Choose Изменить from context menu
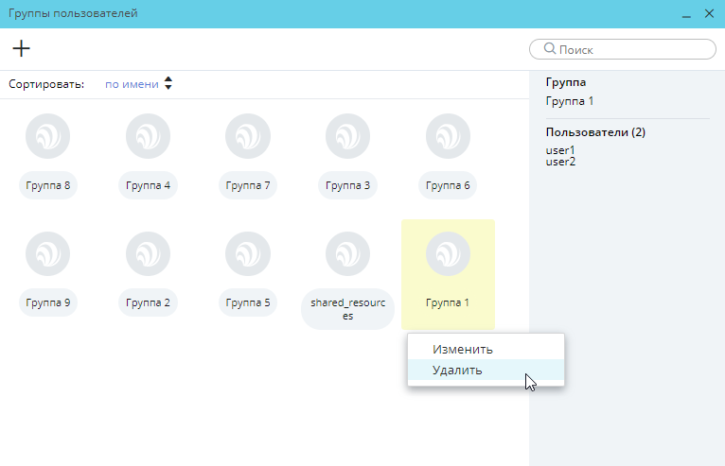 click(462, 349)
